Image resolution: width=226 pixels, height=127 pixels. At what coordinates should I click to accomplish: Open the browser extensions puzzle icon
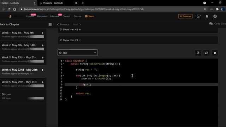[217, 9]
